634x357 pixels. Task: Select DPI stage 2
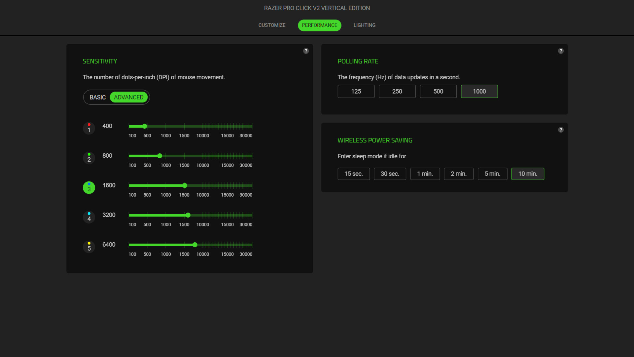tap(89, 158)
